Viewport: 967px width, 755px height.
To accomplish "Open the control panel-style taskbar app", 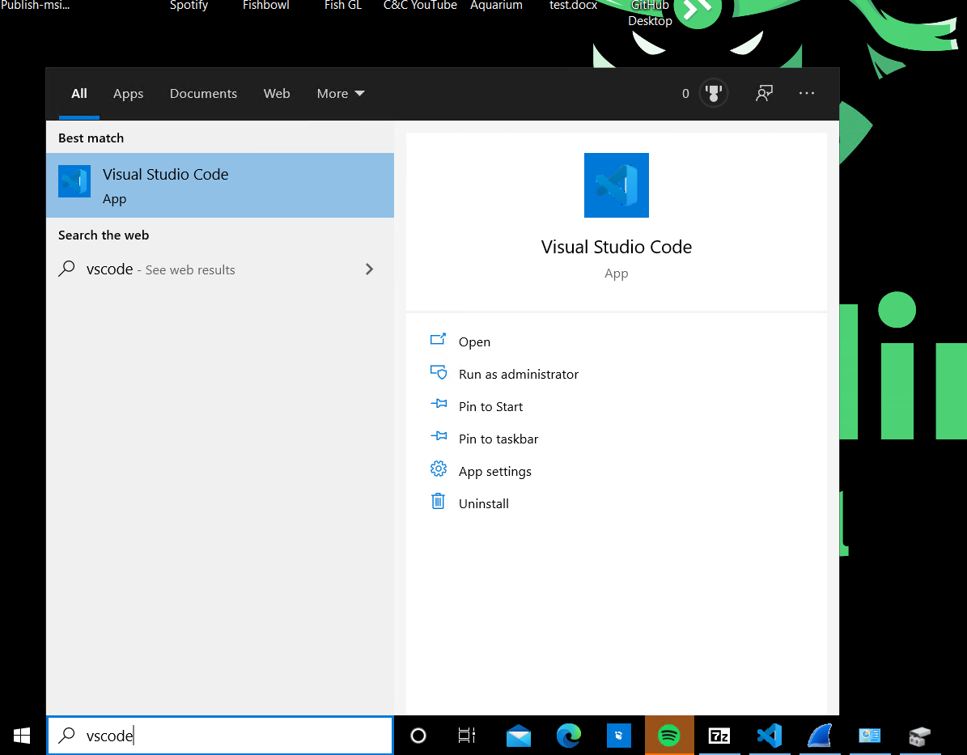I will click(870, 736).
